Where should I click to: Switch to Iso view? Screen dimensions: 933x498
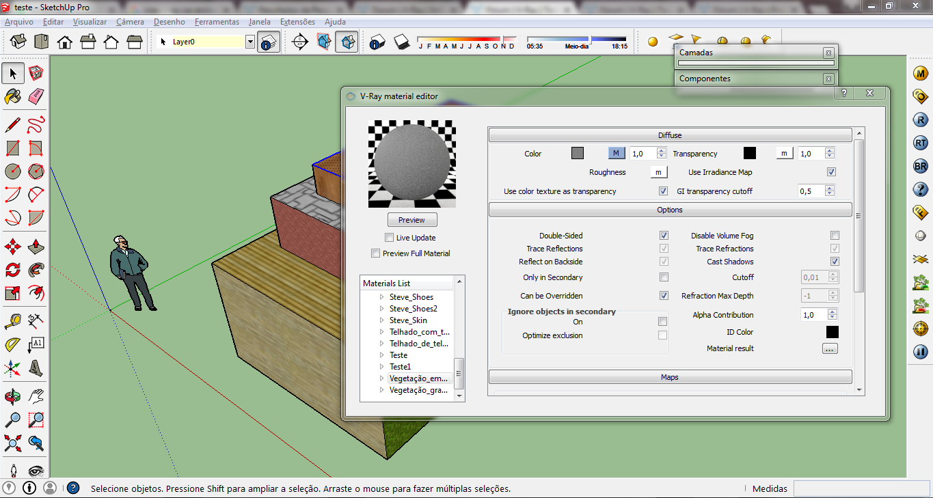[x=18, y=42]
